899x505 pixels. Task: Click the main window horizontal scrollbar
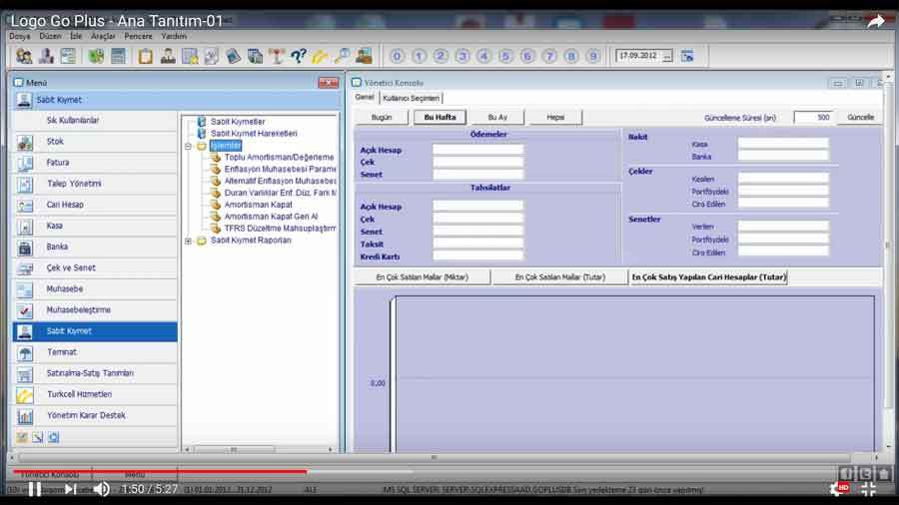435,457
